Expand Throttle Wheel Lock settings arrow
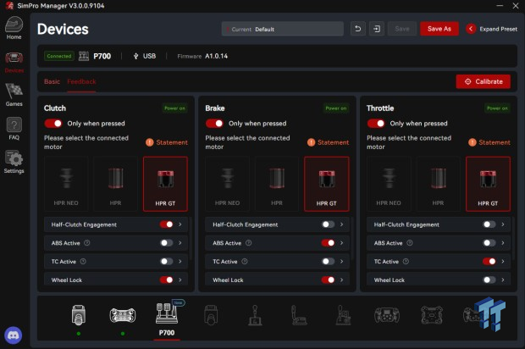Screen dimensions: 525x349 click(503, 280)
